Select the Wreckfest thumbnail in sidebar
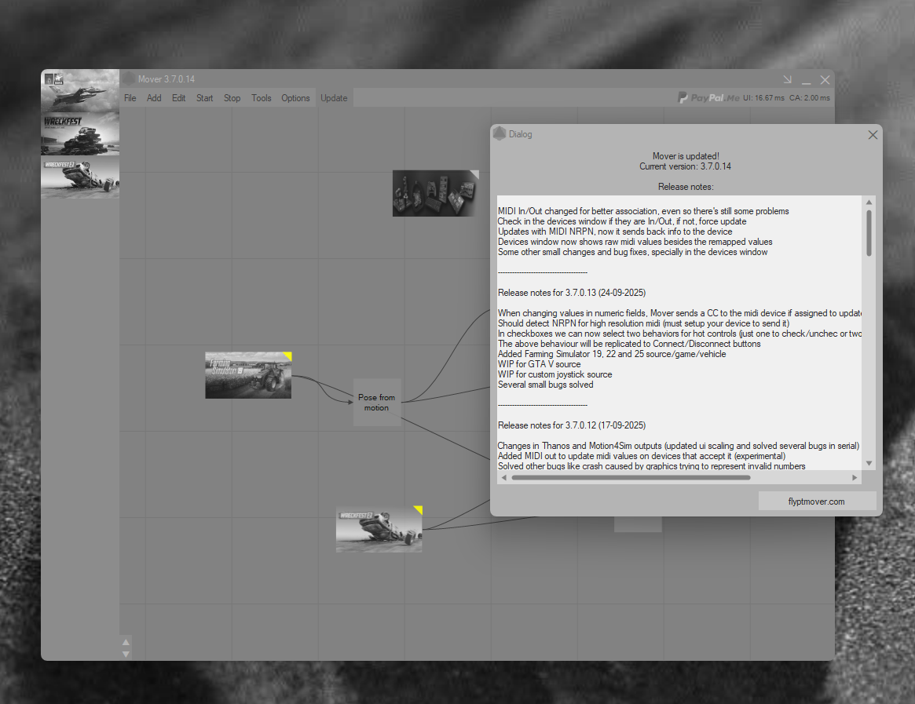Image resolution: width=915 pixels, height=704 pixels. 80,133
